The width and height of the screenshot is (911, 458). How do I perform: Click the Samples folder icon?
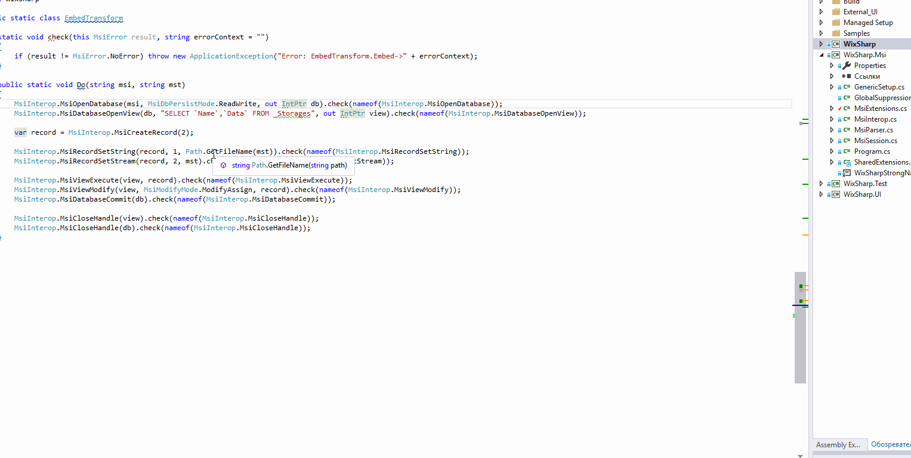point(836,33)
